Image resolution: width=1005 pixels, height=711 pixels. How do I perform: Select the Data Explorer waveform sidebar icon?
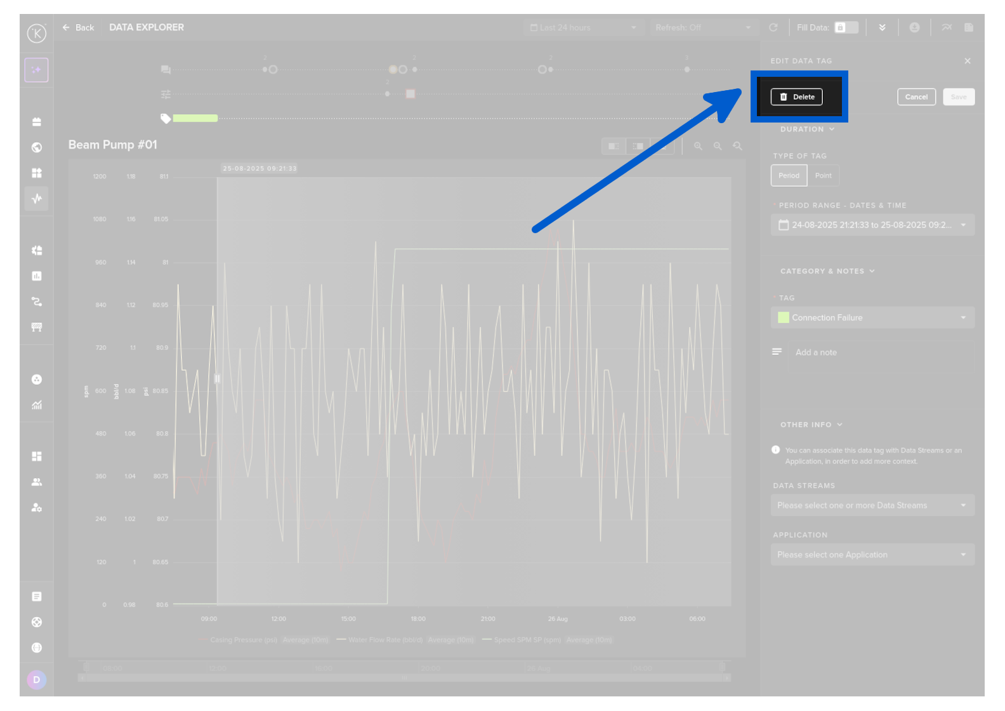point(37,199)
